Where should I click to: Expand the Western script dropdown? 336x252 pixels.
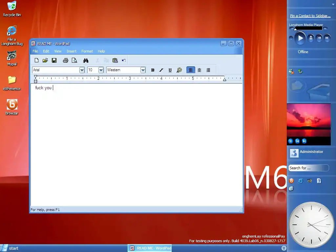point(143,70)
